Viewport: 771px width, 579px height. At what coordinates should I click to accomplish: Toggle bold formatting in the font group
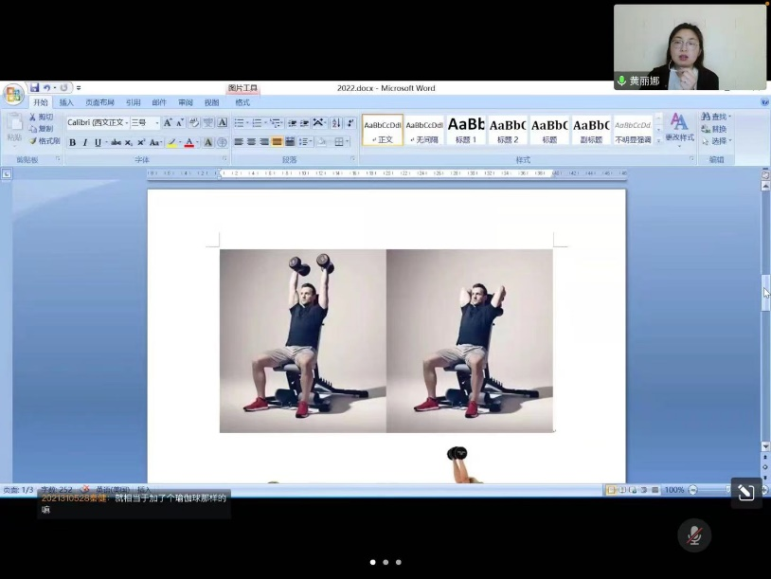(72, 142)
